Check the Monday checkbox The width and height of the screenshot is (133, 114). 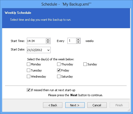pos(28,64)
